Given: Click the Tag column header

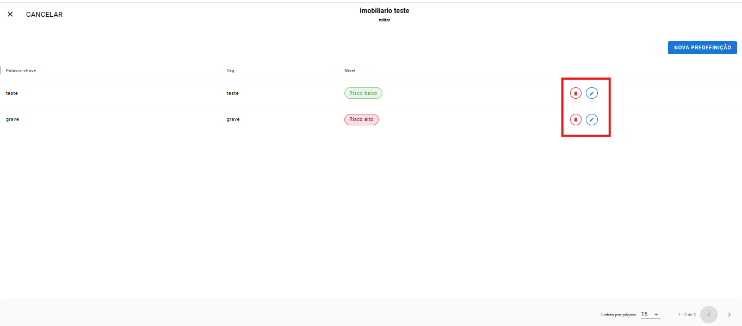Looking at the screenshot, I should click(231, 71).
